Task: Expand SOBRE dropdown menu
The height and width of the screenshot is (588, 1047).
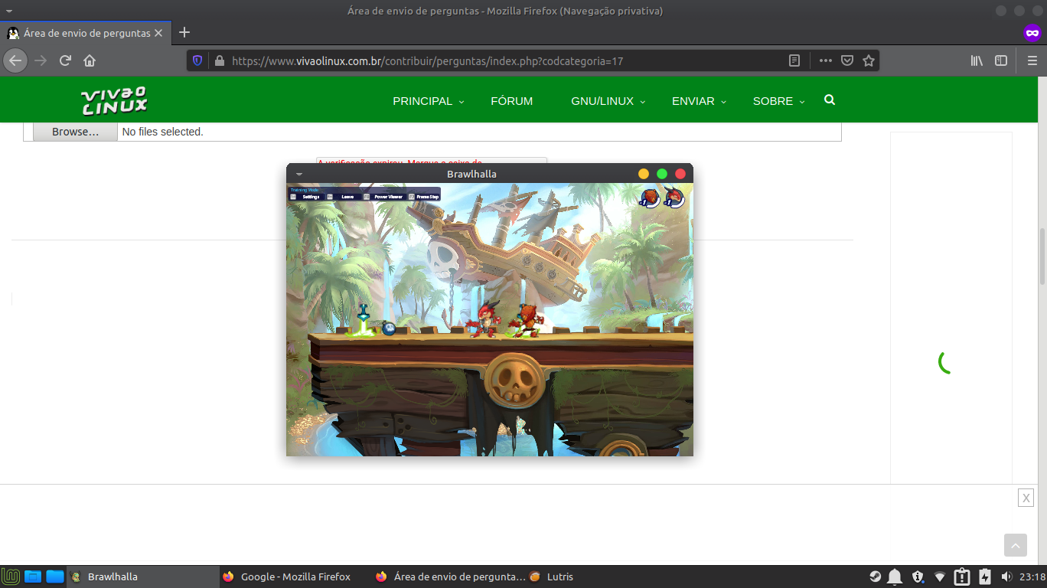Action: click(x=778, y=101)
